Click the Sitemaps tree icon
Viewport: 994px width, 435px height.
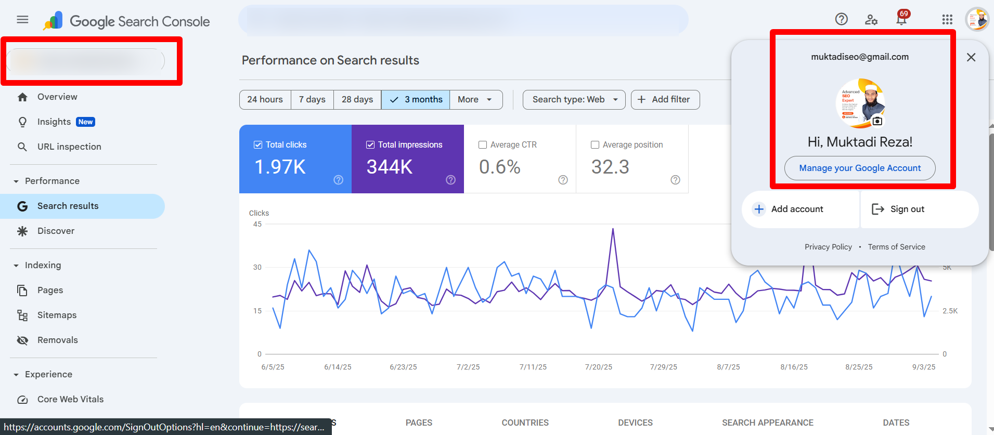22,315
